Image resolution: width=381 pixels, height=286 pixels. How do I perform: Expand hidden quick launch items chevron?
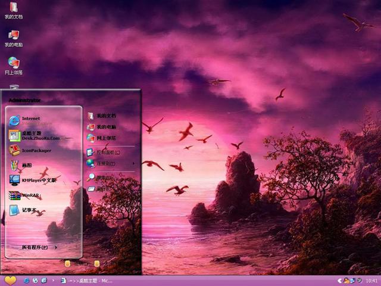pyautogui.click(x=53, y=281)
